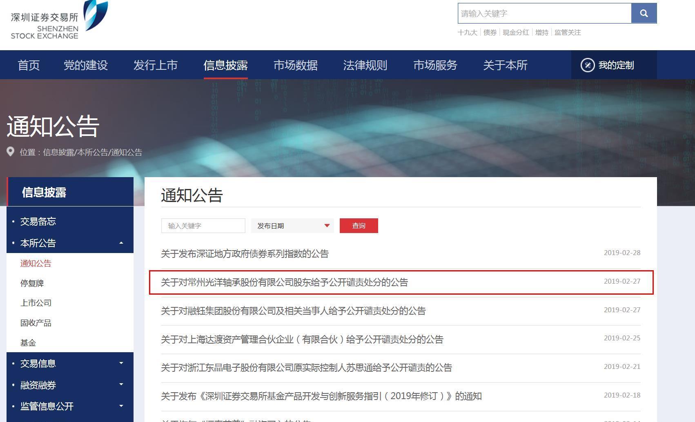The width and height of the screenshot is (695, 422).
Task: Open the 基金产品开发与创新服务指引 notice
Action: pyautogui.click(x=321, y=396)
